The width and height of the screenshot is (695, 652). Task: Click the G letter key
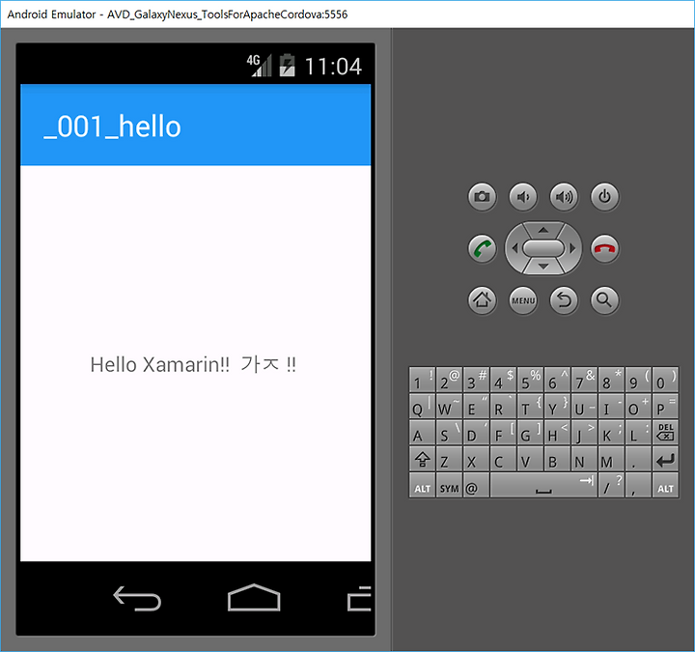531,432
